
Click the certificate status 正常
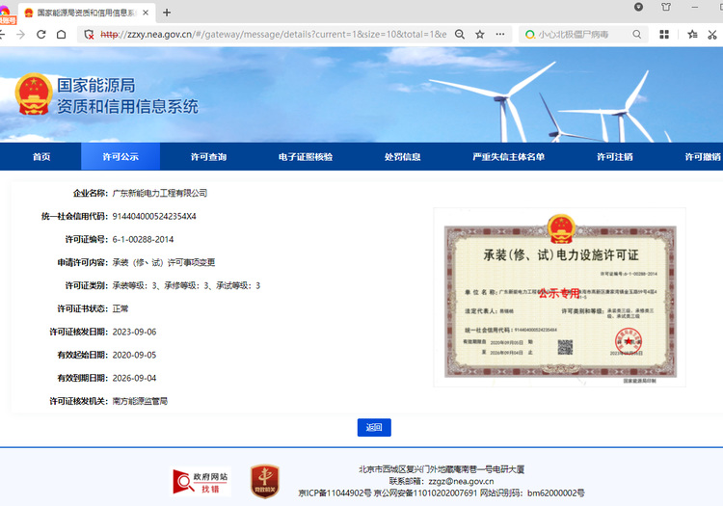click(120, 308)
